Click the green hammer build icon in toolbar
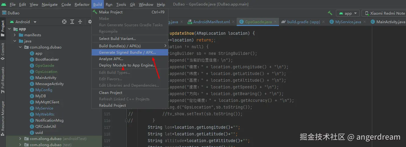The image size is (406, 147). [x=330, y=13]
